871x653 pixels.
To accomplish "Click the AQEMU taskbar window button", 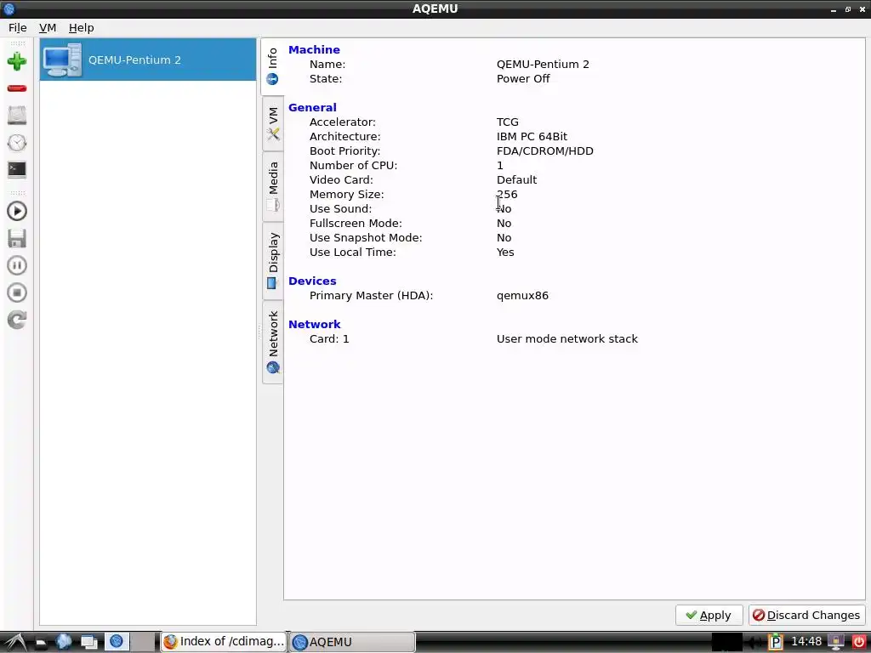I will 351,642.
